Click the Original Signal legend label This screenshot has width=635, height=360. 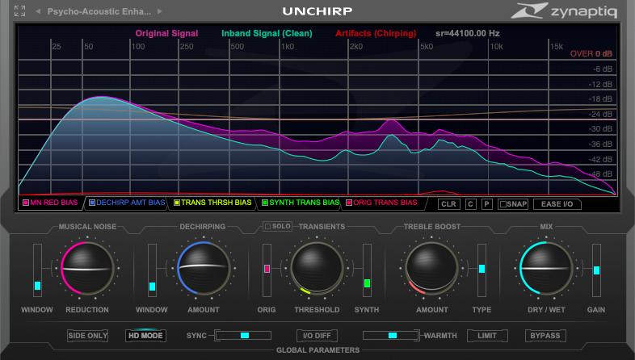coord(166,34)
